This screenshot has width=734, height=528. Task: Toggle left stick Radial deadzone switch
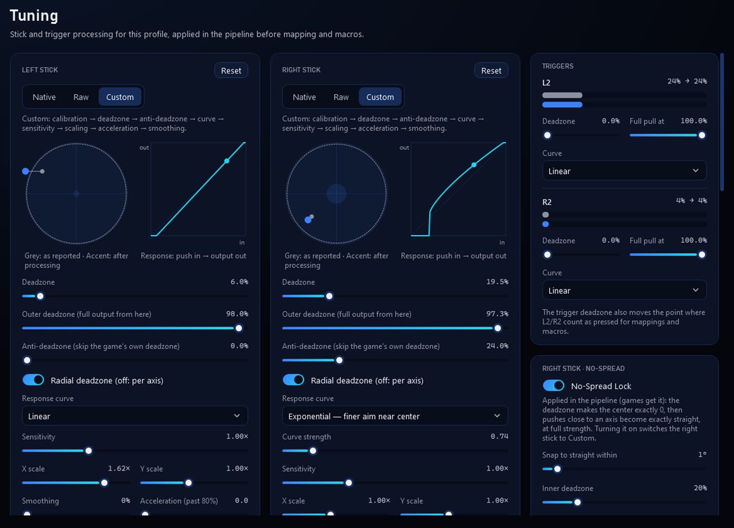click(x=33, y=380)
